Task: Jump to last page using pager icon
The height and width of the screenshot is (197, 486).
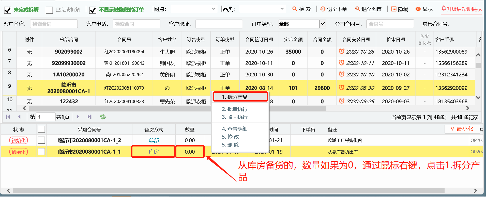Action: (x=89, y=117)
